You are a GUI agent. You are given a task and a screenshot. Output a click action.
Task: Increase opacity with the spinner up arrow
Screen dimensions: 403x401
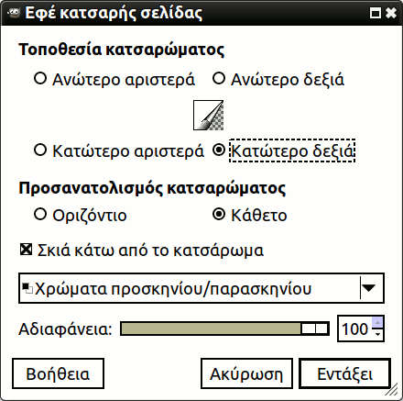point(378,322)
